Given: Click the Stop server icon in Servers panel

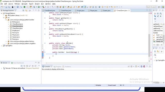Looking at the screenshot, I should point(33,66).
